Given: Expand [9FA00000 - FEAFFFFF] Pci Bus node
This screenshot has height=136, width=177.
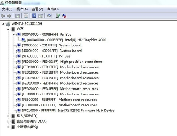Looking at the screenshot, I should [13, 56].
